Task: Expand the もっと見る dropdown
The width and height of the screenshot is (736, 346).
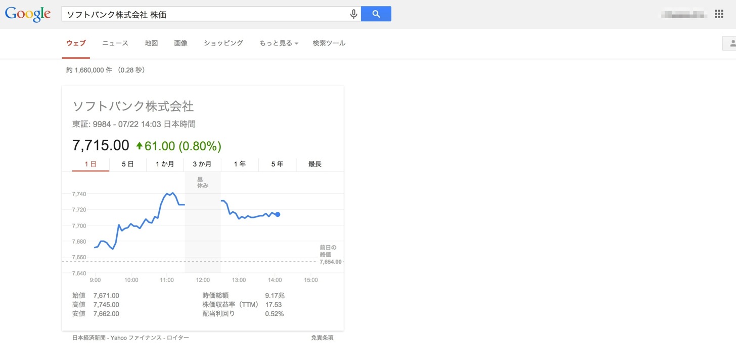Action: (x=279, y=43)
